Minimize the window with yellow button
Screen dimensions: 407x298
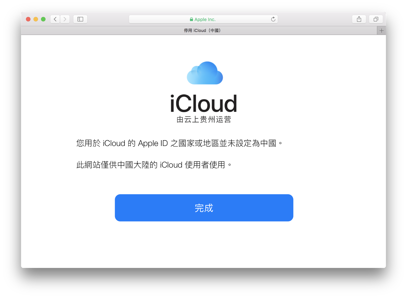36,19
